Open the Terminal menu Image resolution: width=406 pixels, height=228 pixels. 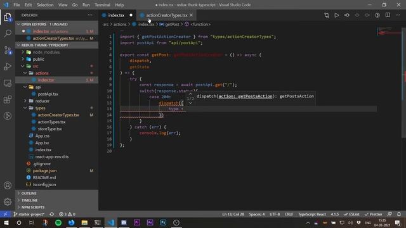pos(102,4)
